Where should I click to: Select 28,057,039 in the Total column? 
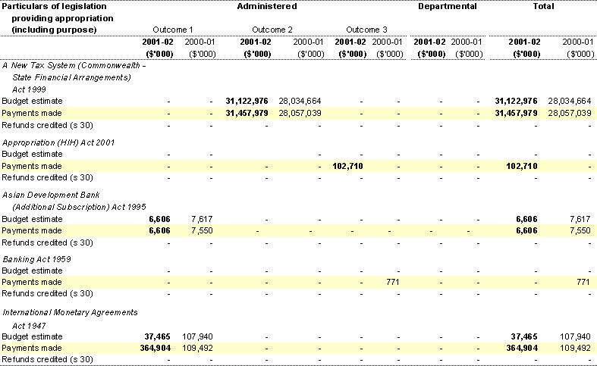(x=565, y=113)
